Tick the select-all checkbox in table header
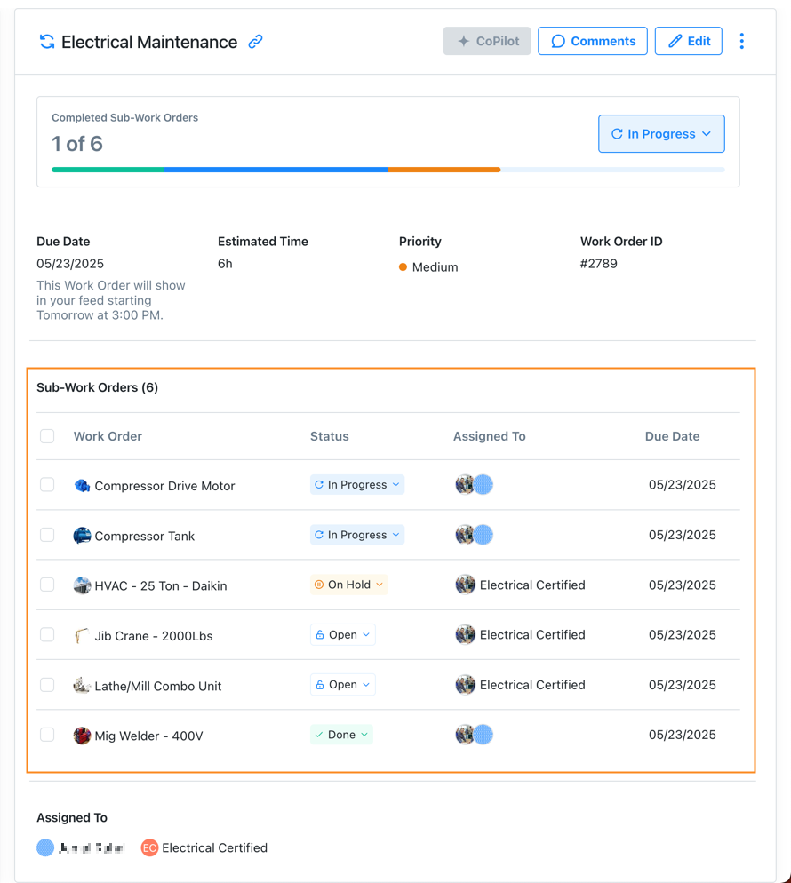Viewport: 791px width, 883px height. click(x=47, y=436)
